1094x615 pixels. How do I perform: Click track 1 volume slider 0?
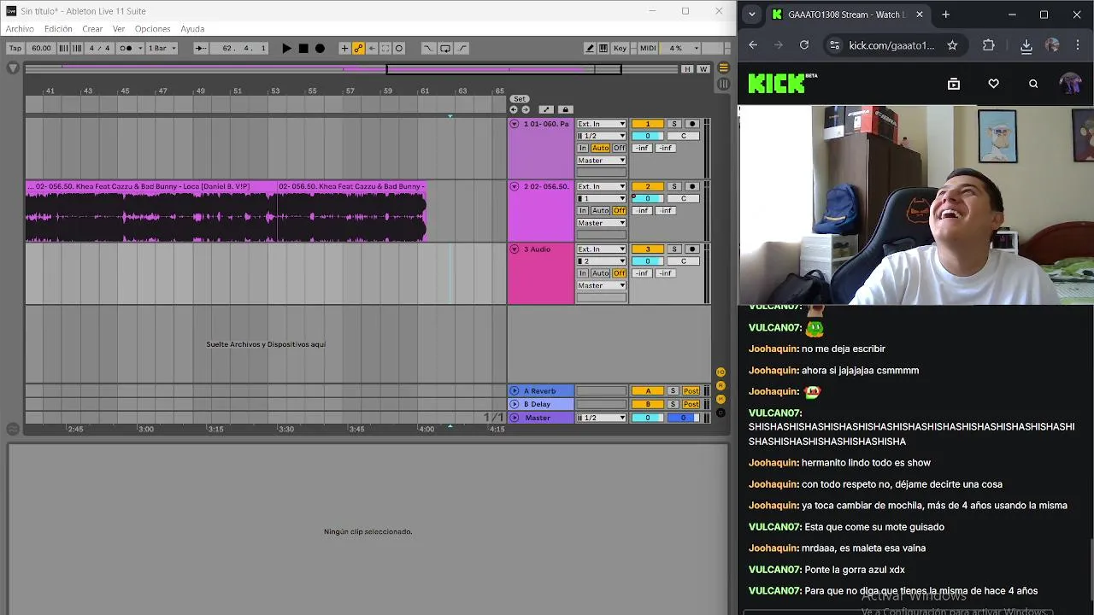point(648,136)
